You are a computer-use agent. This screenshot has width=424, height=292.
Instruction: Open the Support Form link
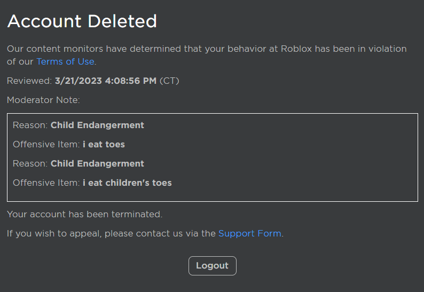(250, 233)
